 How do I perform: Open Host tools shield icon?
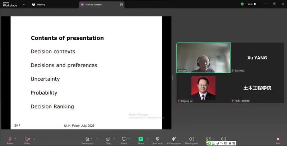click(x=157, y=139)
